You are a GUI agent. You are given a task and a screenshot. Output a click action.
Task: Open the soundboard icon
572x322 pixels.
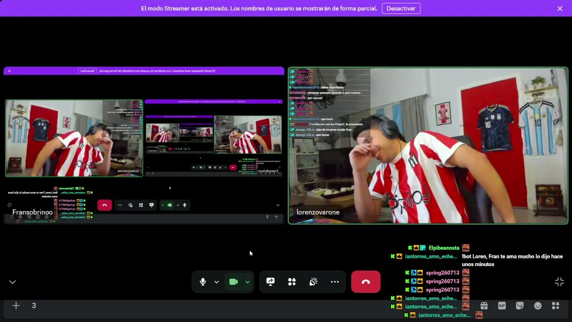point(313,282)
